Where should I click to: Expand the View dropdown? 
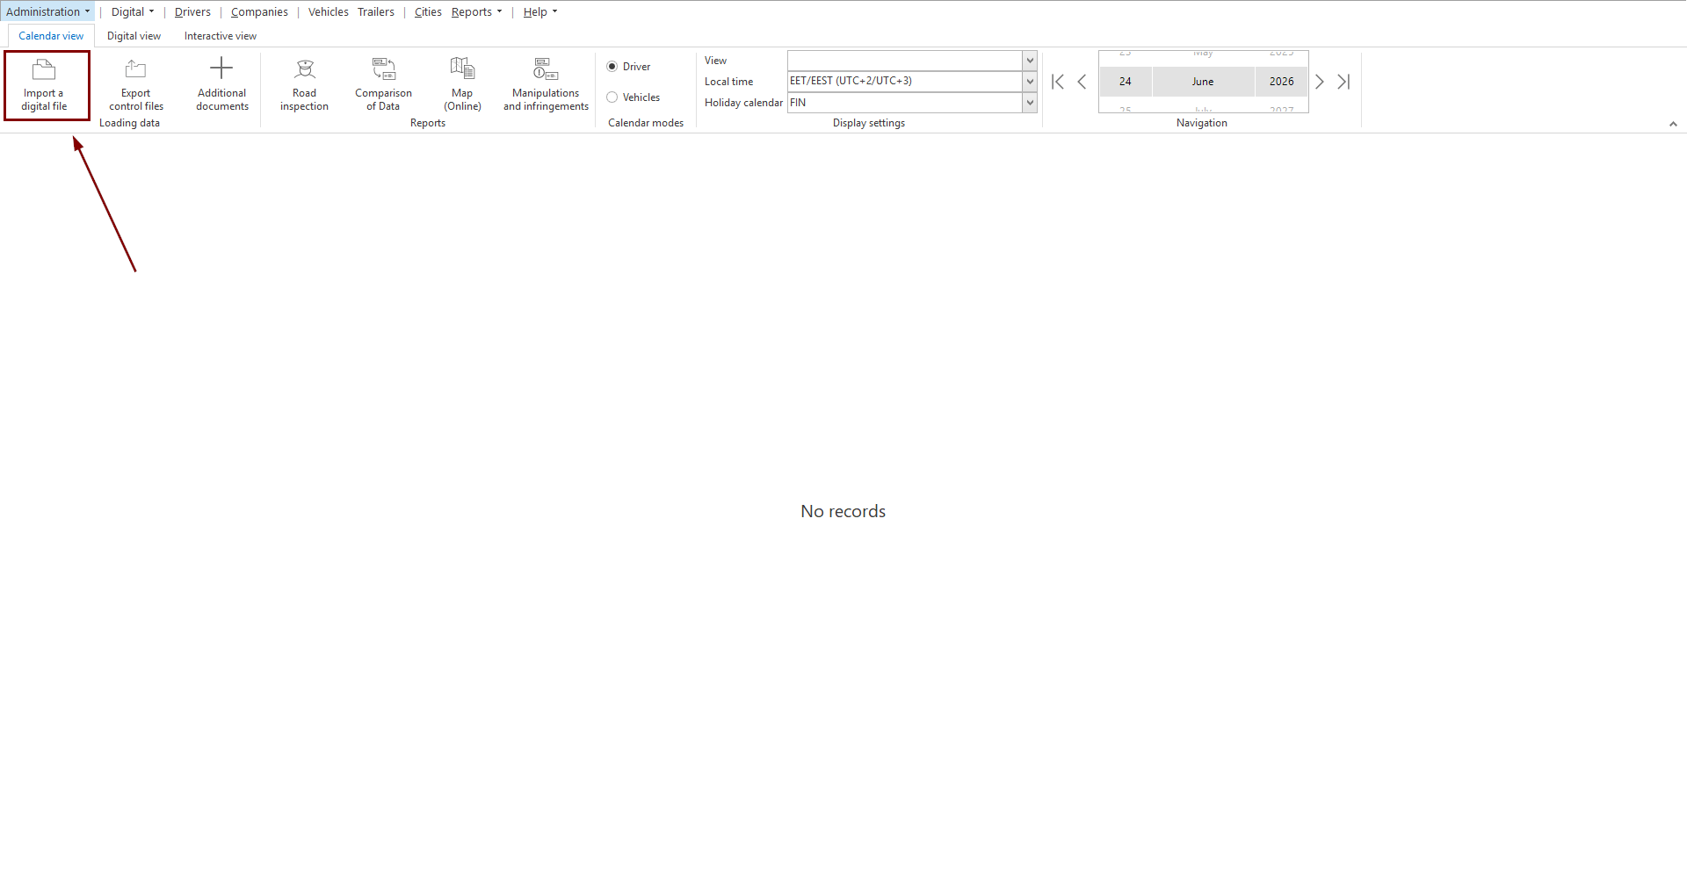1030,61
